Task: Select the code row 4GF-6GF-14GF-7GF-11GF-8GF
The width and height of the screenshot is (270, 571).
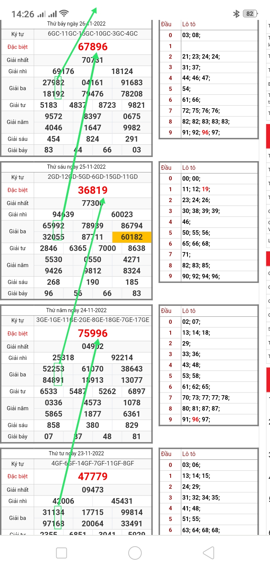Action: 93,463
